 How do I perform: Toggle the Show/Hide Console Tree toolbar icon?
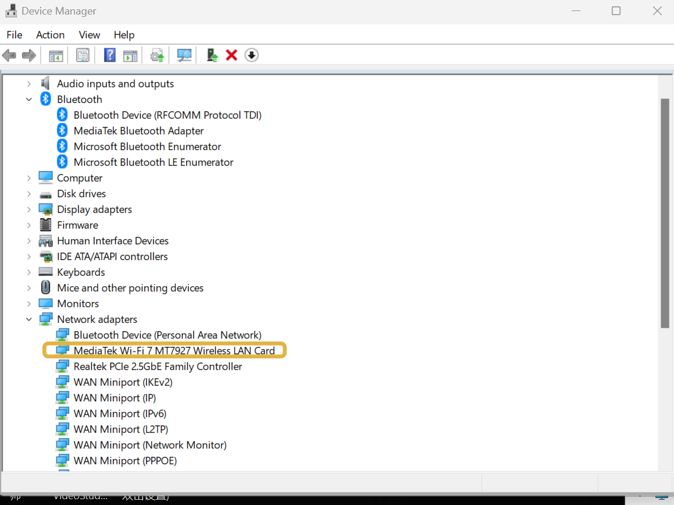pyautogui.click(x=56, y=55)
